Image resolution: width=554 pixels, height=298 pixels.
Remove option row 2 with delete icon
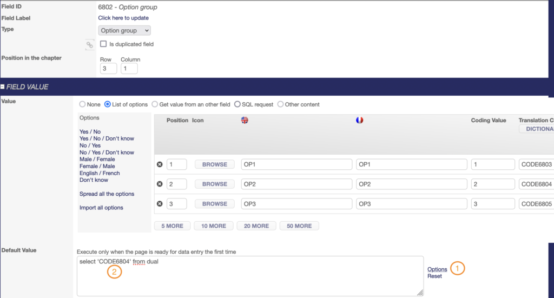pos(160,184)
